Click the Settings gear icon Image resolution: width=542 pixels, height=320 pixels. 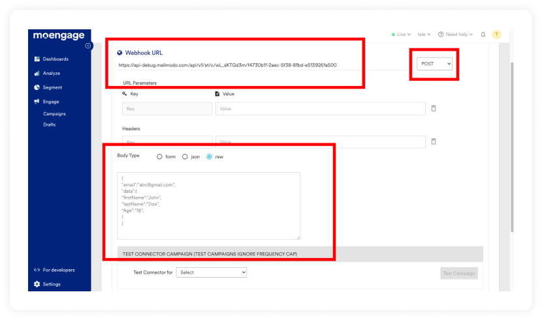pos(37,284)
